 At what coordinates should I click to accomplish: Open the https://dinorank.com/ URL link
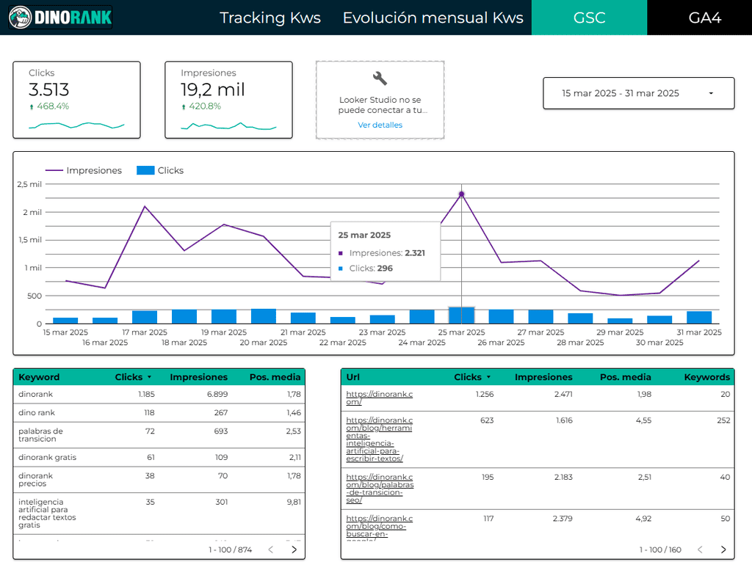click(379, 398)
